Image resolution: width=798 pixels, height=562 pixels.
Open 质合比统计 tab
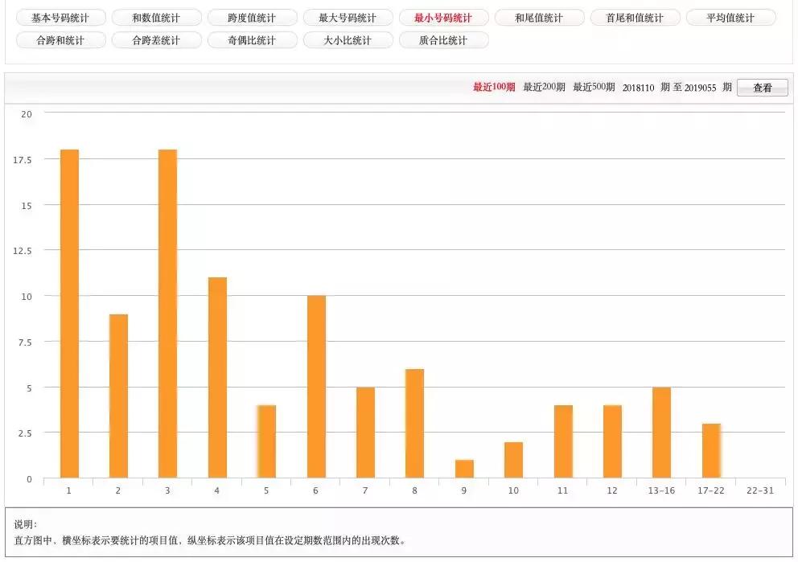443,40
